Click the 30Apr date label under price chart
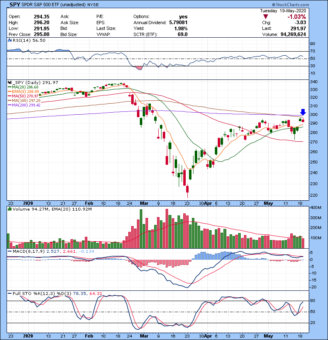This screenshot has height=340, width=328. (205, 204)
